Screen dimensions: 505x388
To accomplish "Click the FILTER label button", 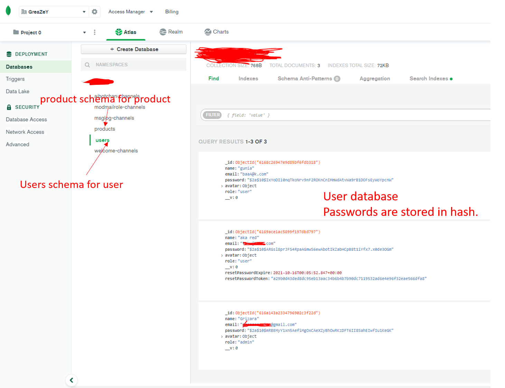I will tap(213, 115).
